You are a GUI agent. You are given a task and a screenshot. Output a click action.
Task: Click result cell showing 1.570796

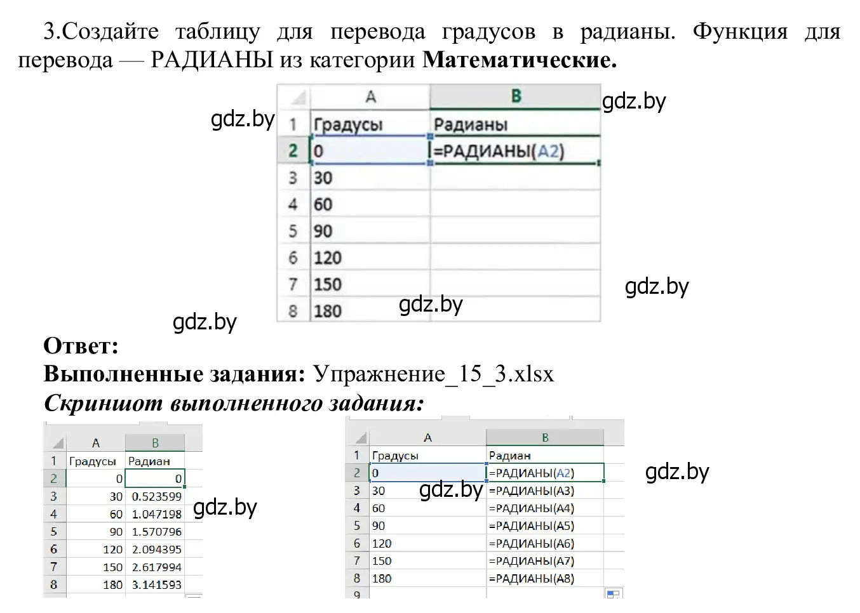point(155,532)
